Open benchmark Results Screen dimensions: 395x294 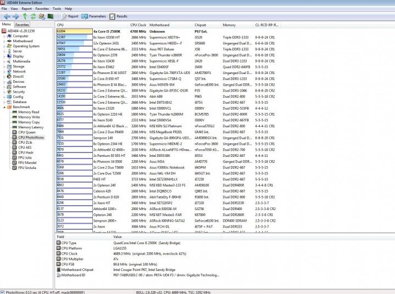tap(119, 16)
